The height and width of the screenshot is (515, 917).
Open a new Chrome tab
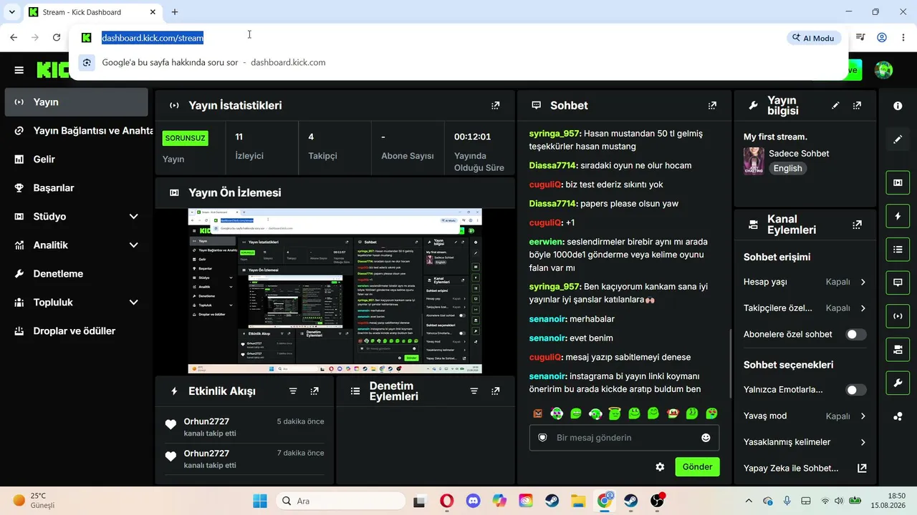[x=175, y=12]
